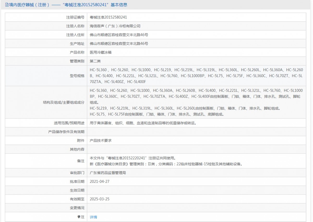Image resolution: width=313 pixels, height=222 pixels.
Task: Select the text 用于离体器官、组织、细胞
Action: pos(143,123)
